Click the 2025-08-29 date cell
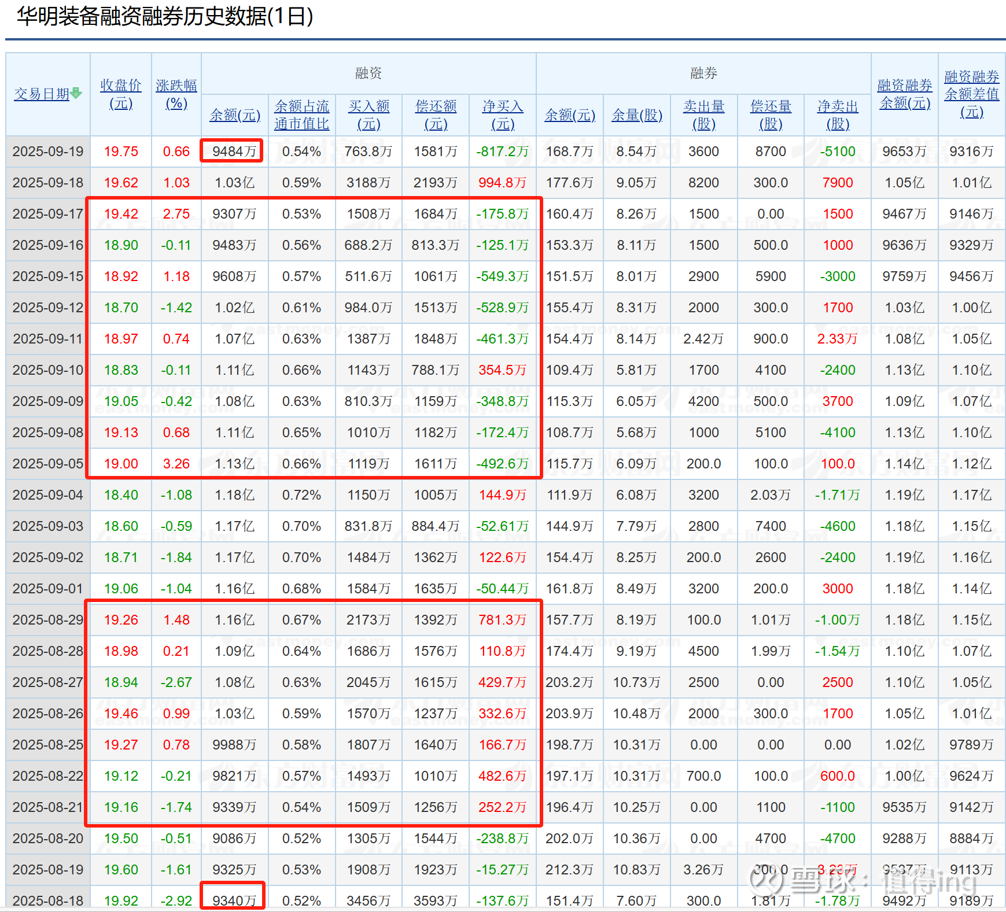 [48, 620]
